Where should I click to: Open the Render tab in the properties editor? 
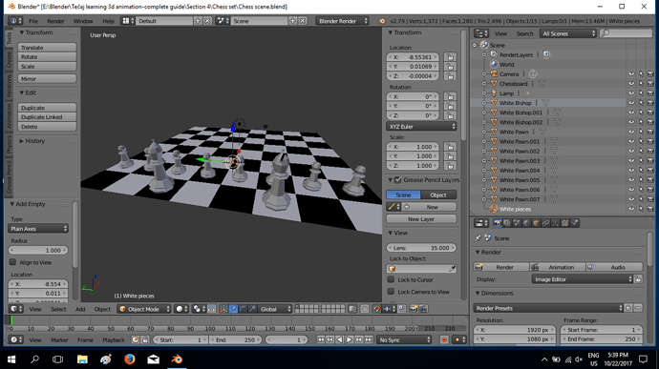coord(498,223)
